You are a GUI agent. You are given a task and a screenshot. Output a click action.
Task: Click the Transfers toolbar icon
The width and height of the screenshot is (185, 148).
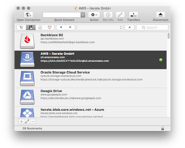click(134, 15)
